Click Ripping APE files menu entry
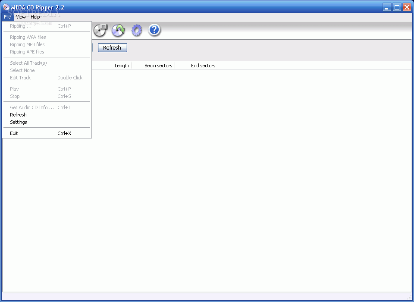This screenshot has width=414, height=302. [47, 52]
